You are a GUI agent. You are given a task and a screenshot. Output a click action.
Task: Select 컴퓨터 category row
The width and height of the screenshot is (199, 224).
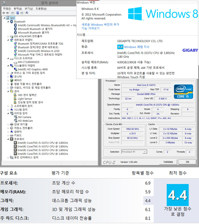[x=18, y=132]
